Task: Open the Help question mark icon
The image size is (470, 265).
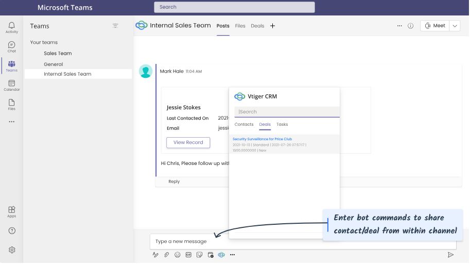Action: click(12, 231)
